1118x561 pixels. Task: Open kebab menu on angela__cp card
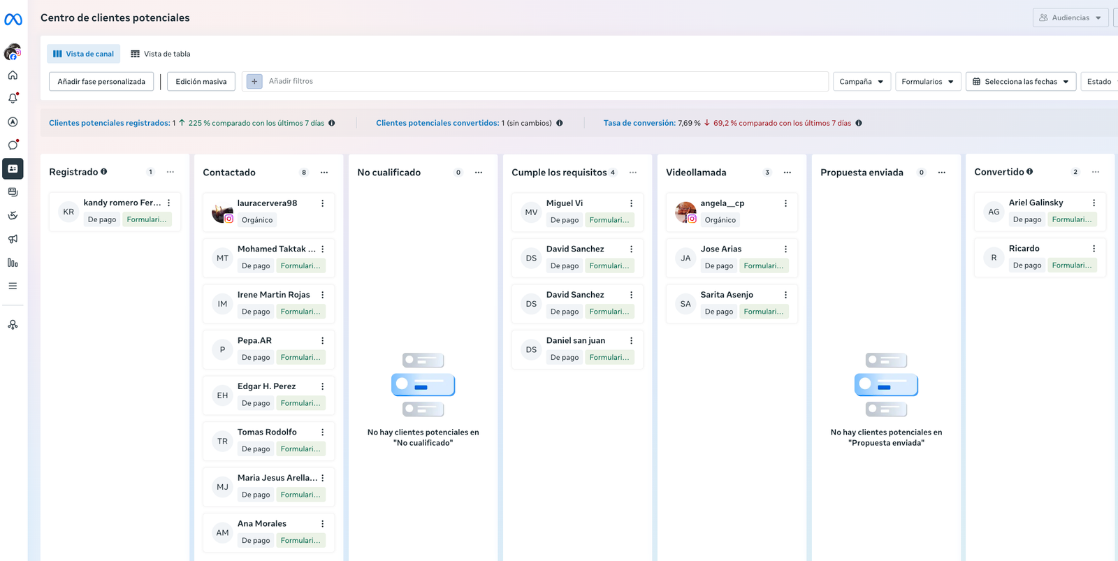[786, 203]
